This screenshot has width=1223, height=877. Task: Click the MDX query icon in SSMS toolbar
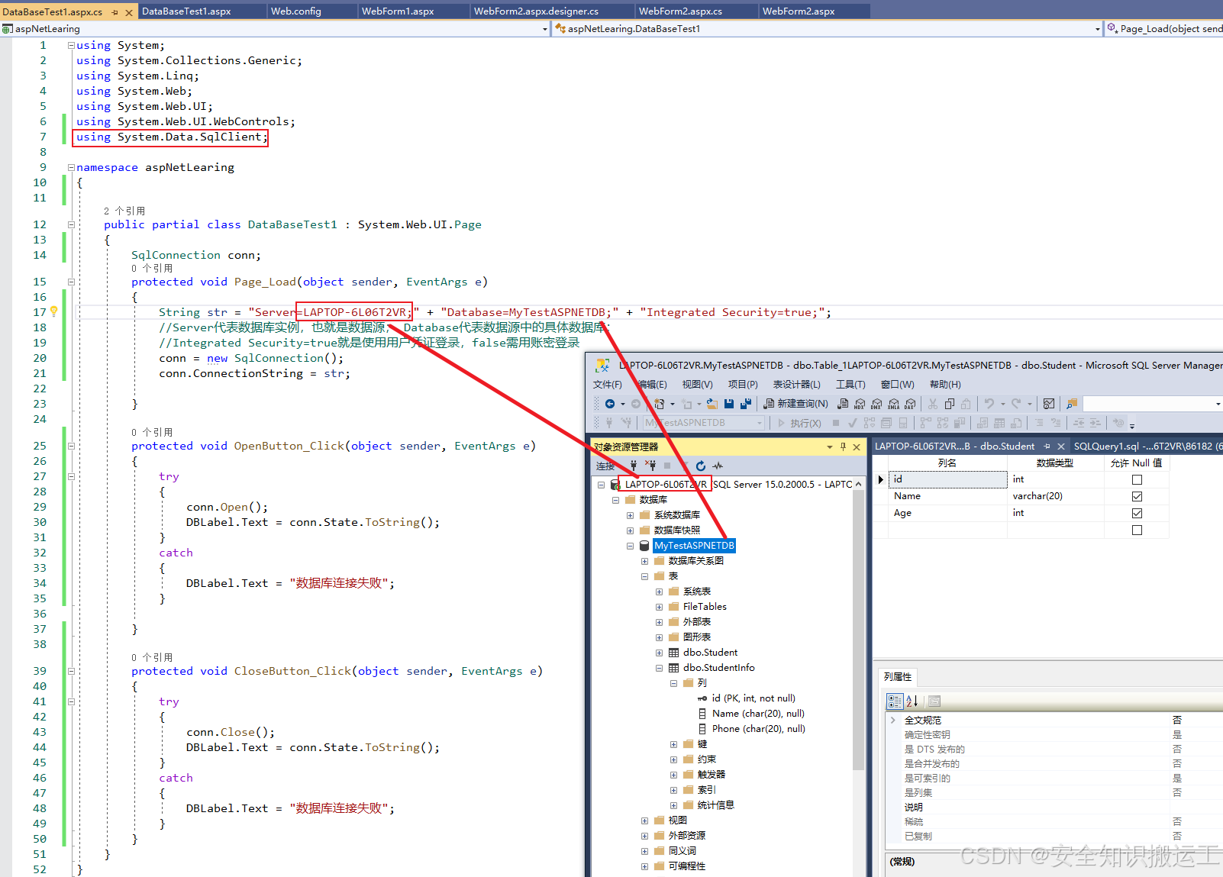click(x=860, y=404)
